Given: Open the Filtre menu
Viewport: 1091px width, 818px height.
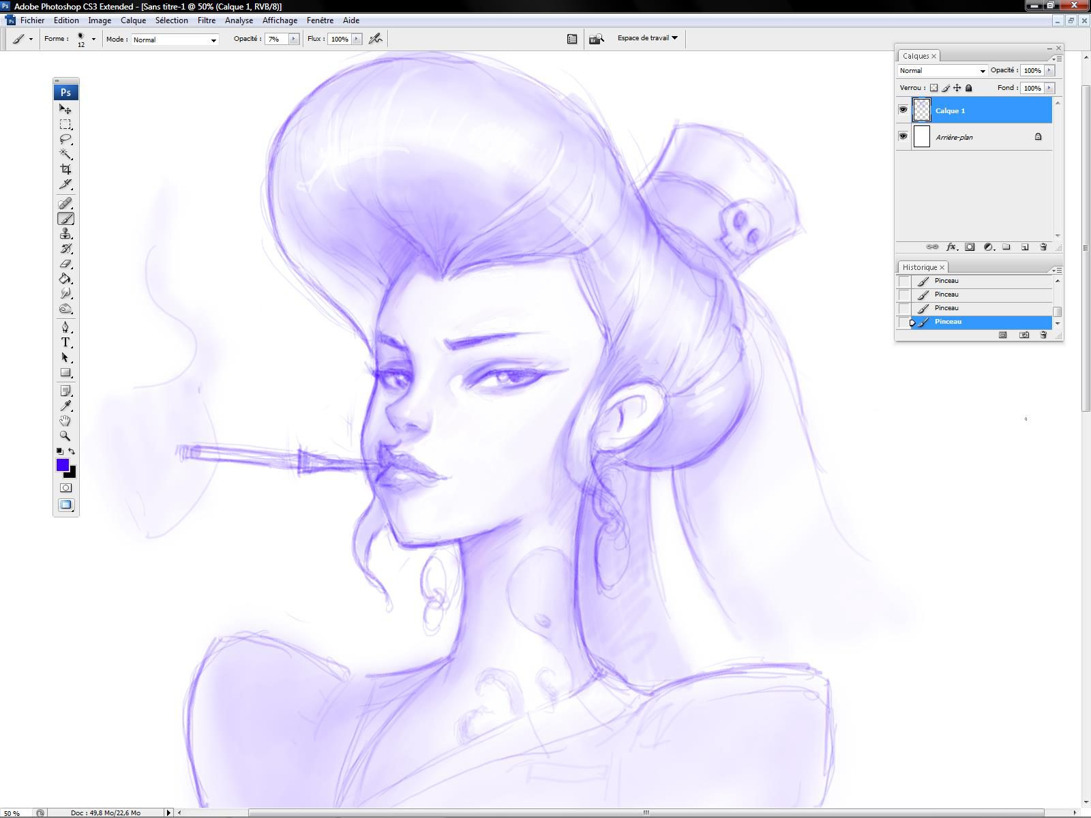Looking at the screenshot, I should click(206, 20).
